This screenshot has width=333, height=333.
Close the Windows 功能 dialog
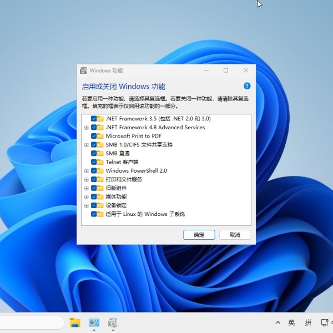click(x=246, y=70)
